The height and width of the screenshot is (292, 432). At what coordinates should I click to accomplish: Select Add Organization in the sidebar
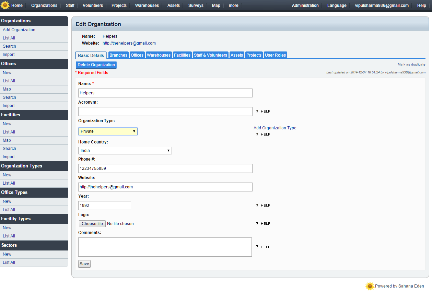[x=19, y=30]
